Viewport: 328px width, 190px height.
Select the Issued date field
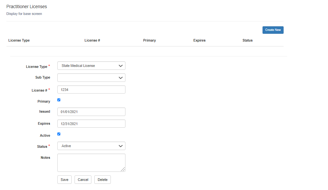tap(91, 112)
